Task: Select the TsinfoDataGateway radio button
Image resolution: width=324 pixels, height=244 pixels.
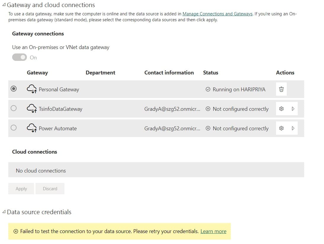Action: tap(14, 108)
